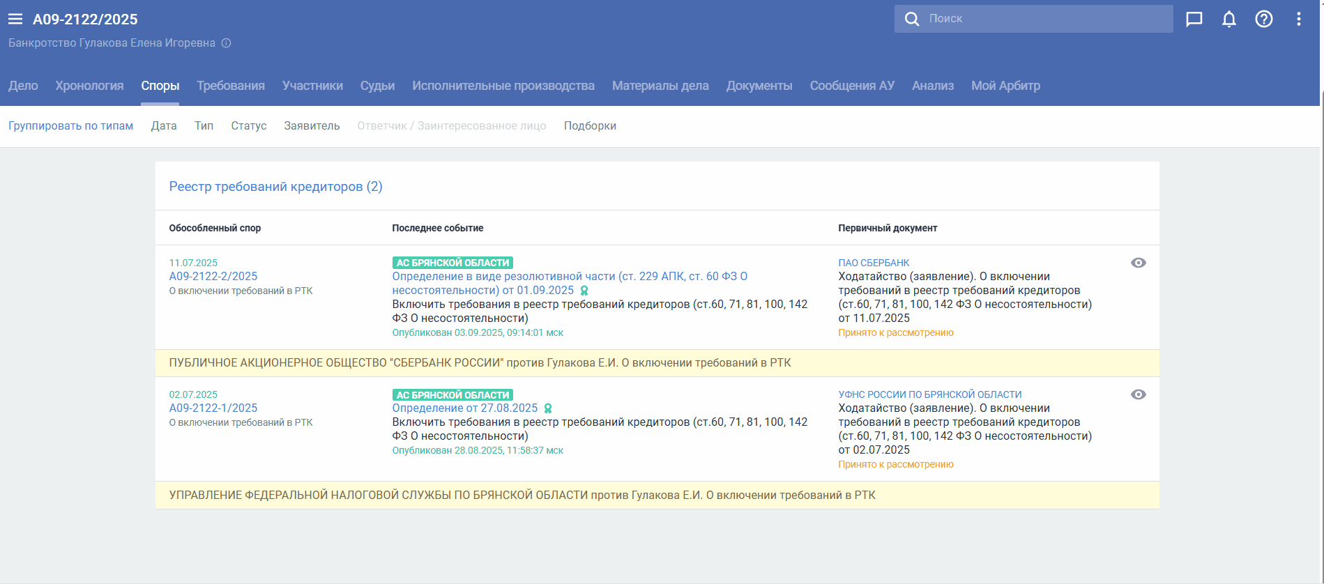Open the Определение от 27.08.2025 link
Image resolution: width=1324 pixels, height=584 pixels.
point(465,408)
